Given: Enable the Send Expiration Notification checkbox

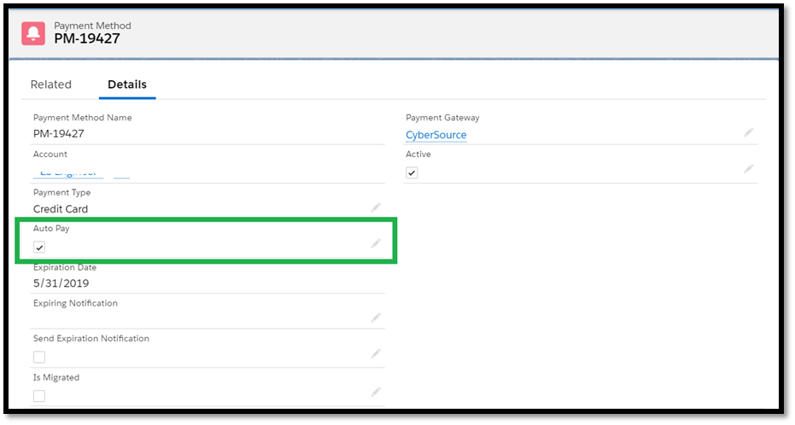Looking at the screenshot, I should [x=39, y=357].
